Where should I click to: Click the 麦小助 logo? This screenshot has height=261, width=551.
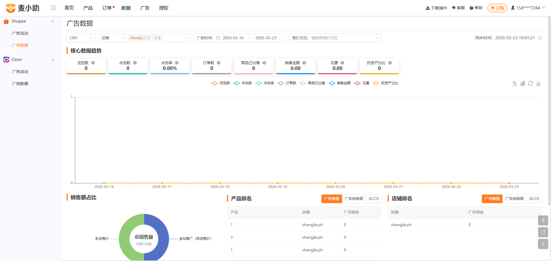click(23, 8)
